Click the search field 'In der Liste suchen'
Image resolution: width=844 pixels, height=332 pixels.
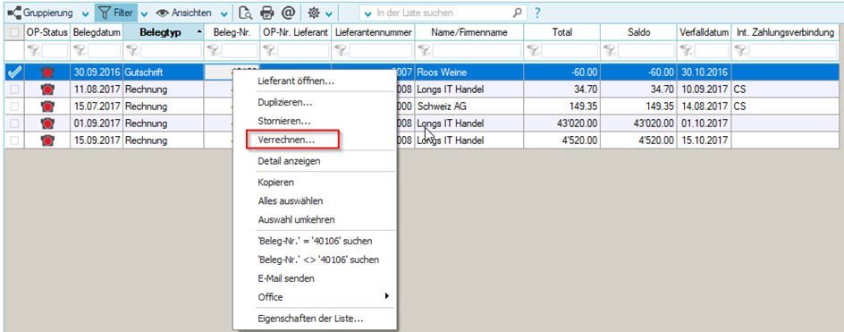(x=443, y=13)
